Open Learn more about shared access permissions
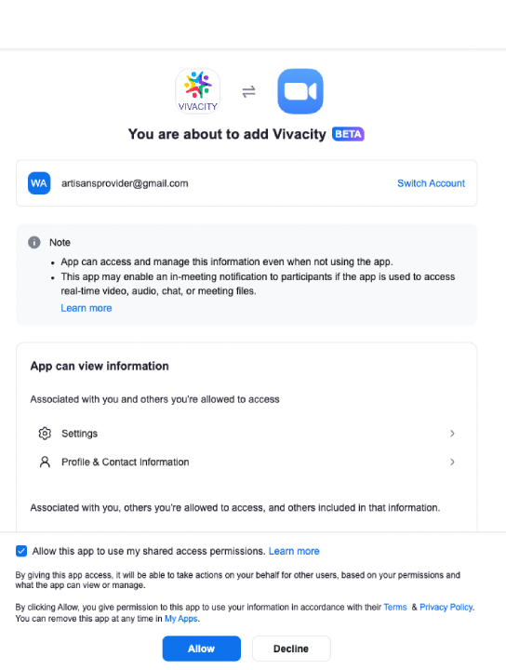This screenshot has height=670, width=506. [x=294, y=551]
